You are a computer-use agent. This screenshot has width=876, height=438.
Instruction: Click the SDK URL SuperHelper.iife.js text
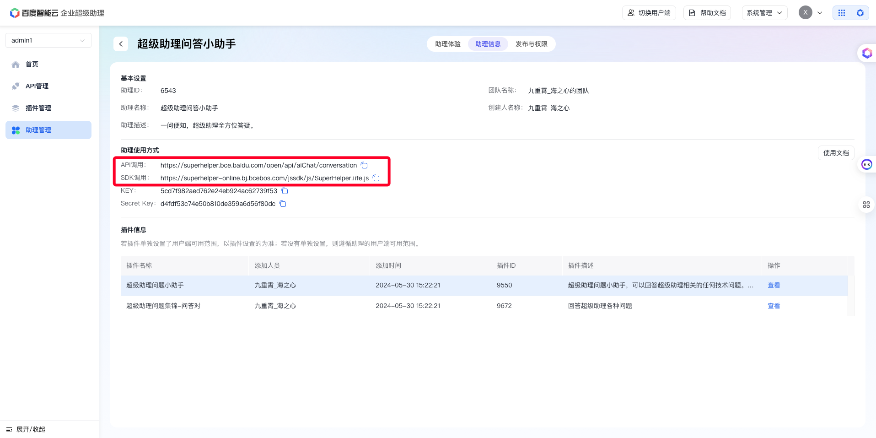(x=264, y=178)
